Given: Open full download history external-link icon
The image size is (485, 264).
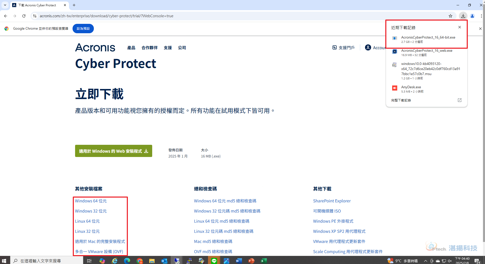Looking at the screenshot, I should tap(460, 100).
